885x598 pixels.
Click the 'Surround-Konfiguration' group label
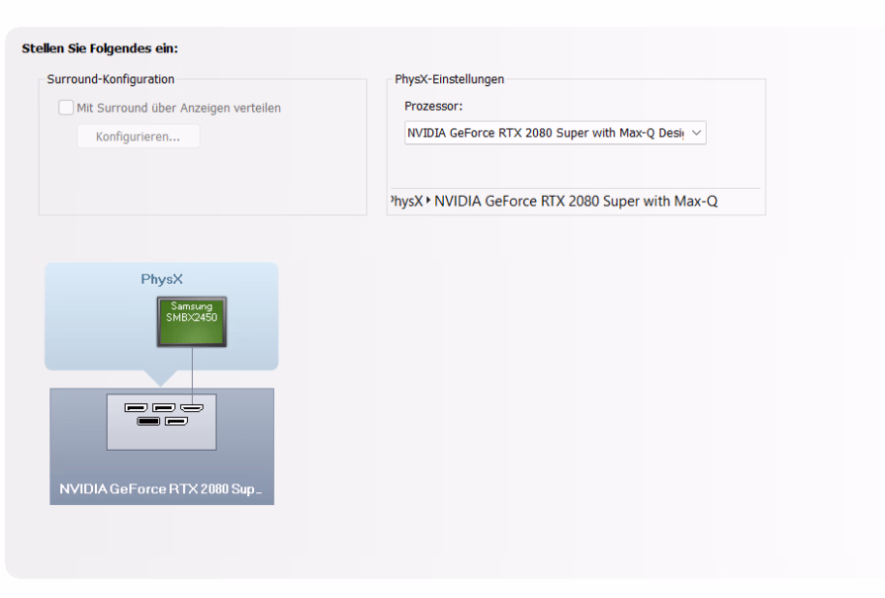(x=111, y=79)
